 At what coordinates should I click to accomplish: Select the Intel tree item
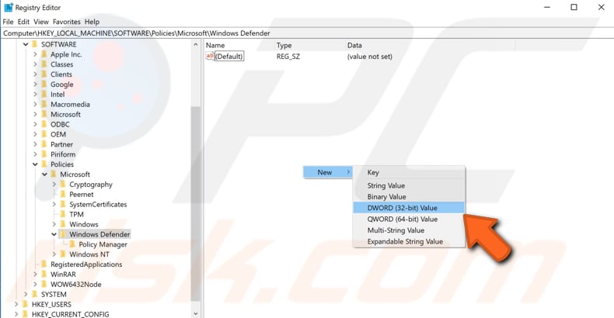[x=58, y=94]
